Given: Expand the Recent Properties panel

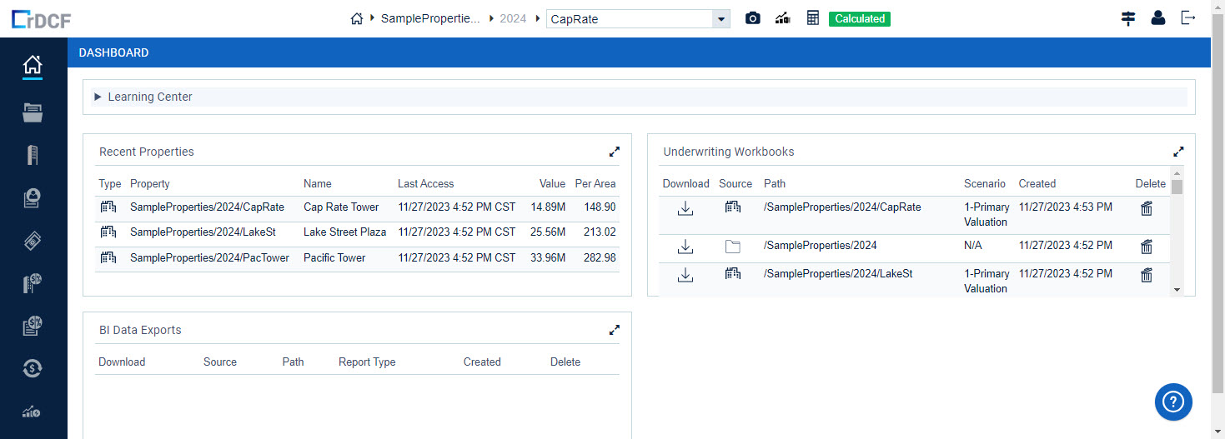Looking at the screenshot, I should (x=615, y=152).
